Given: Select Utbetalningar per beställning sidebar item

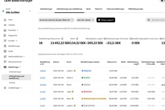Looking at the screenshot, I should [16, 77].
